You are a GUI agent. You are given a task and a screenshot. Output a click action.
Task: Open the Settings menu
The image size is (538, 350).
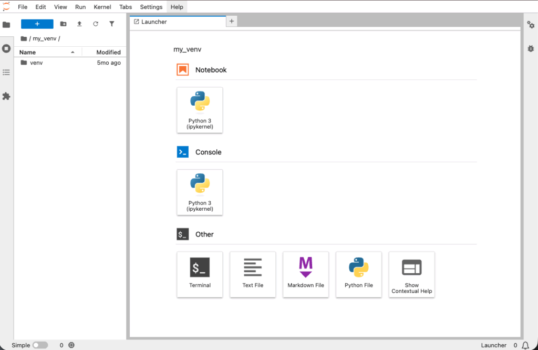[151, 7]
